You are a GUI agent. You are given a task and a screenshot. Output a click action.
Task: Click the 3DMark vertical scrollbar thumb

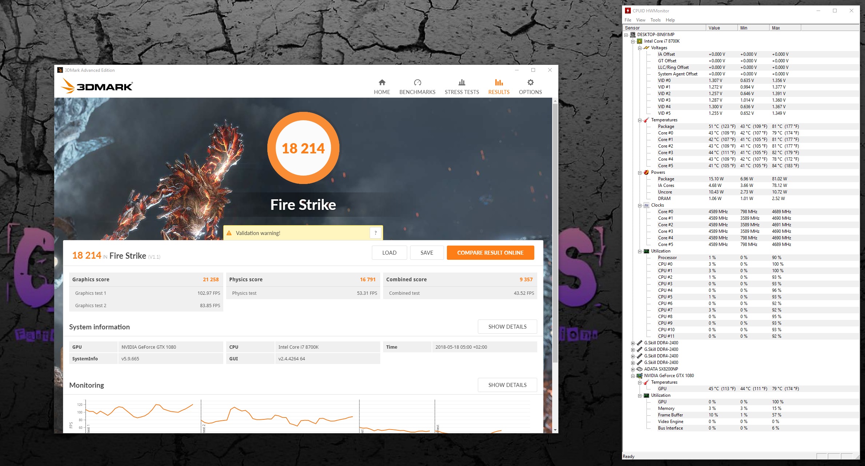click(555, 233)
